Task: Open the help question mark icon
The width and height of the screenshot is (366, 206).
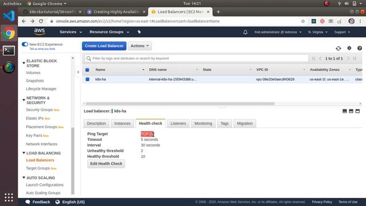Action: [360, 48]
